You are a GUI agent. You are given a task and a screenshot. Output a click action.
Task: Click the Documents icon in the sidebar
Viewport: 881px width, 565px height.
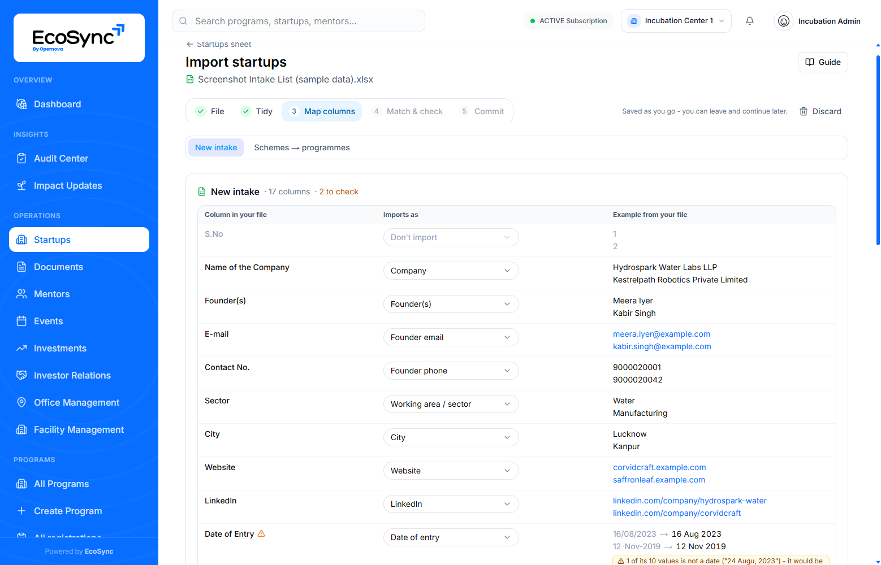coord(21,267)
